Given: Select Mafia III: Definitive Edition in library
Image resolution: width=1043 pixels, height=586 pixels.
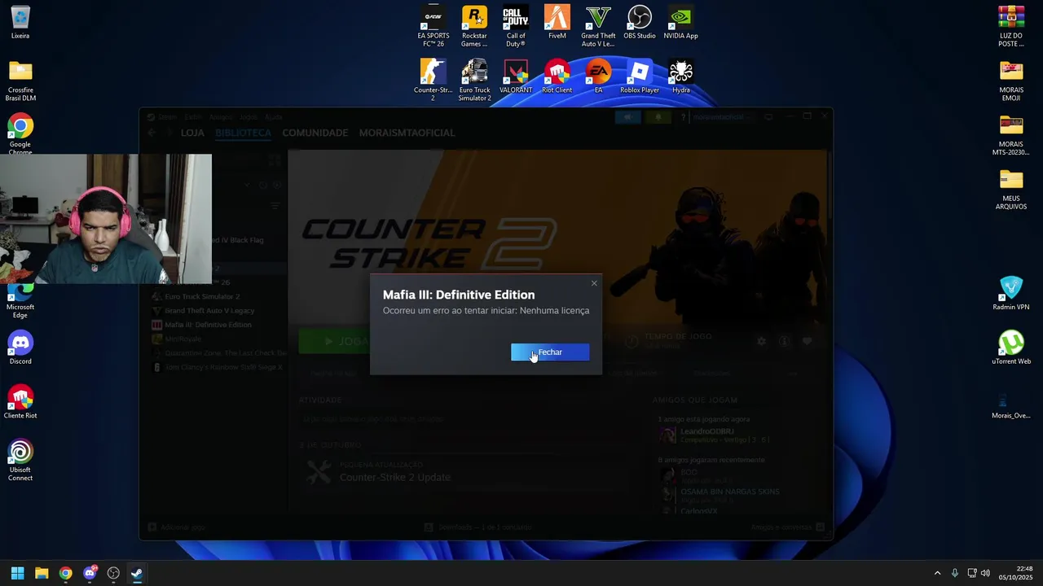Looking at the screenshot, I should click(x=208, y=325).
